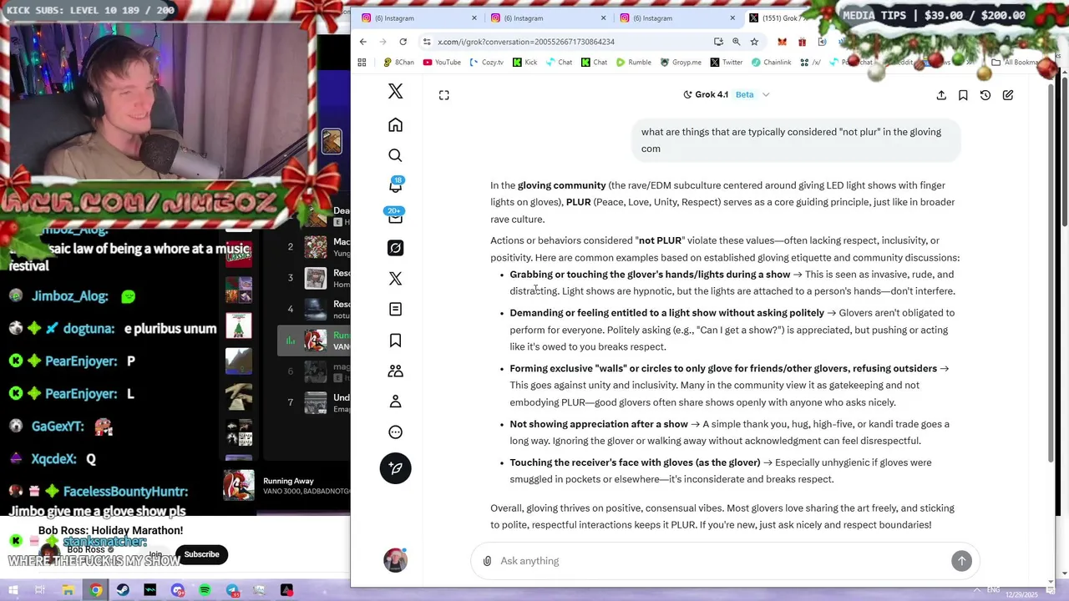Send the message with up-arrow button
Screen dimensions: 1069x601
click(x=961, y=561)
